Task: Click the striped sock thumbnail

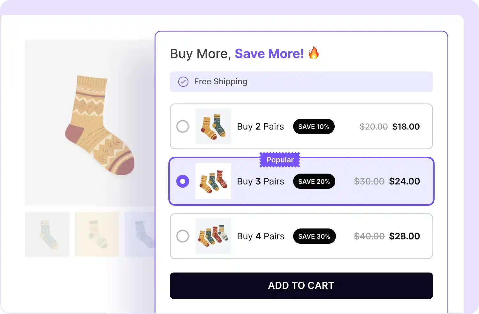Action: (97, 234)
